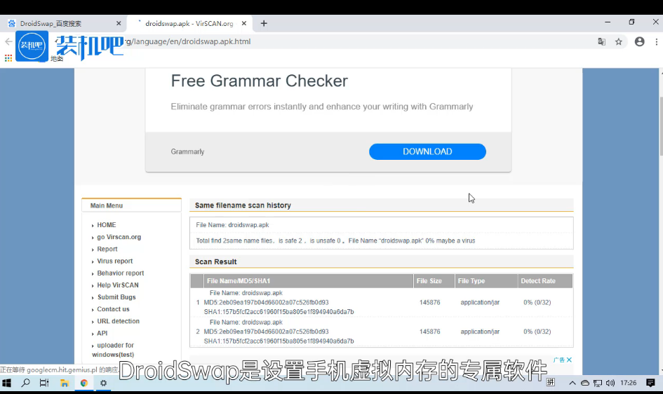This screenshot has width=663, height=394.
Task: Open the Task View icon on taskbar
Action: (x=44, y=383)
